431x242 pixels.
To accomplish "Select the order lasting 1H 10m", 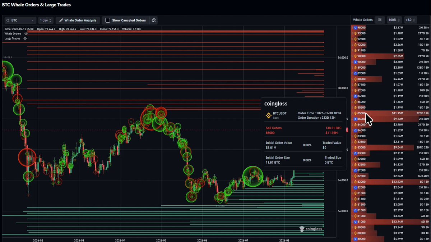I will (x=391, y=73).
